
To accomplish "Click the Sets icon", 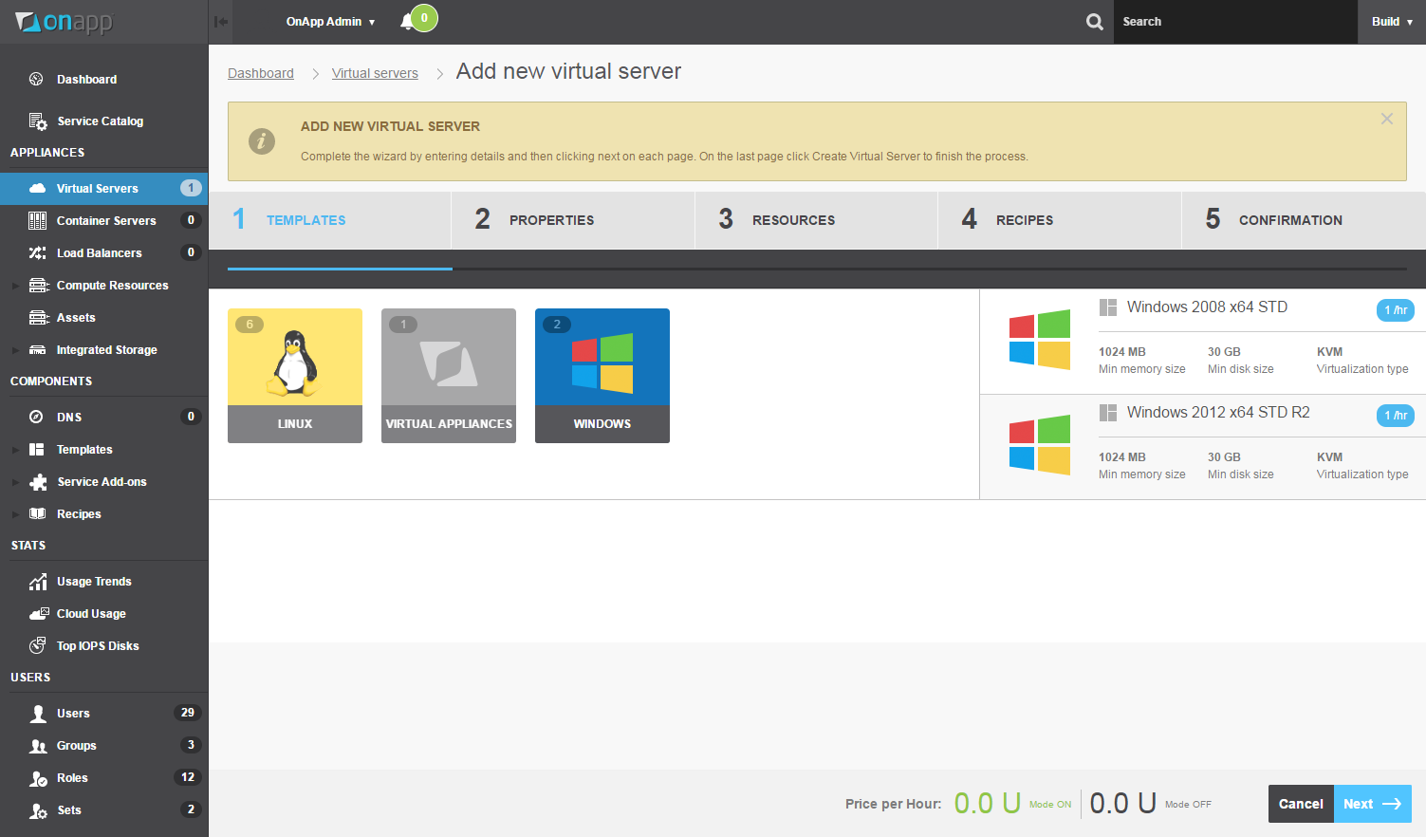I will [x=38, y=810].
